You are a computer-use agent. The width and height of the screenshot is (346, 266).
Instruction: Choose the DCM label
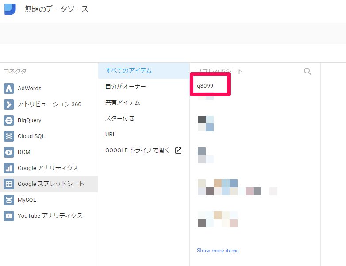click(24, 152)
